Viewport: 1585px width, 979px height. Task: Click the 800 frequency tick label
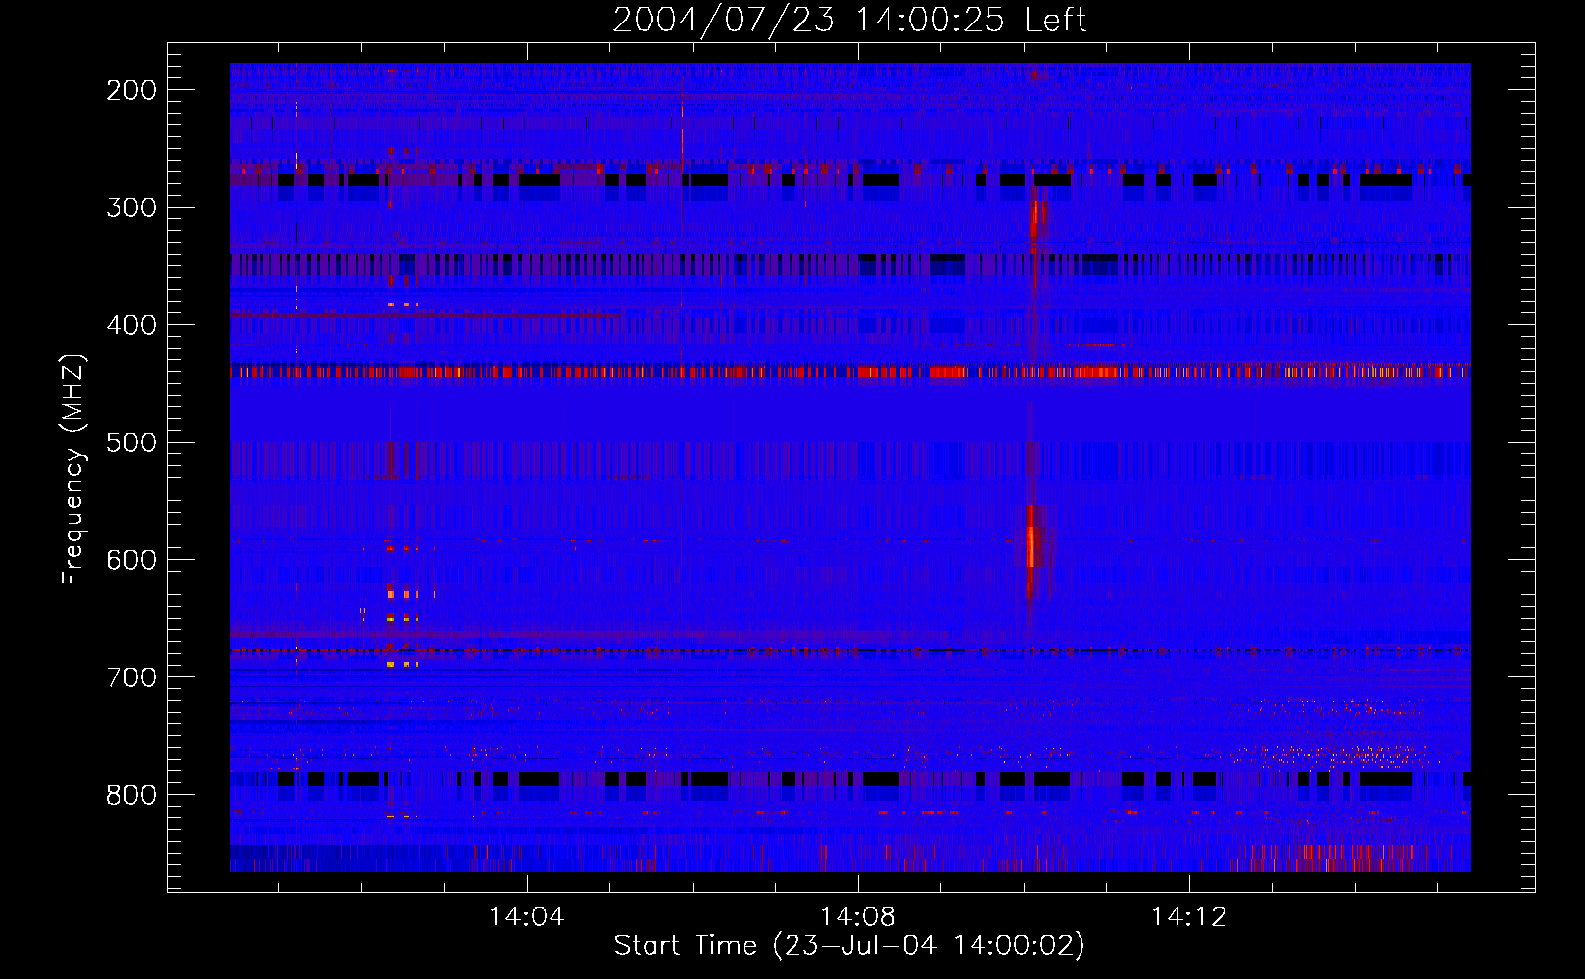coord(131,795)
